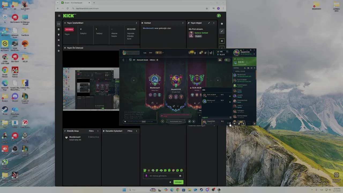Toggle the open party switch in lobby
Image resolution: width=343 pixels, height=193 pixels.
pyautogui.click(x=227, y=60)
